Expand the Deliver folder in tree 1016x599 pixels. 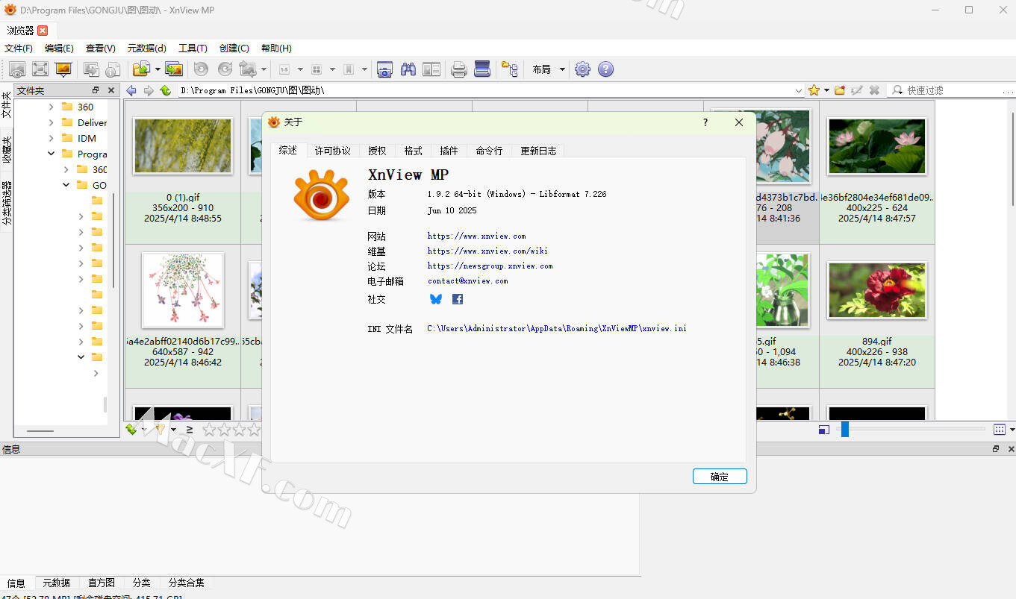point(52,122)
